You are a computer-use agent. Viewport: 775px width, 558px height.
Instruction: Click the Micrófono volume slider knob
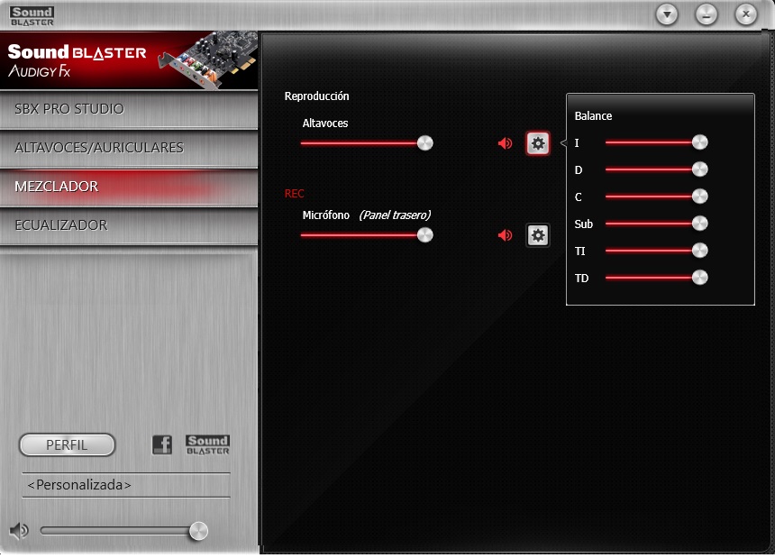coord(424,235)
